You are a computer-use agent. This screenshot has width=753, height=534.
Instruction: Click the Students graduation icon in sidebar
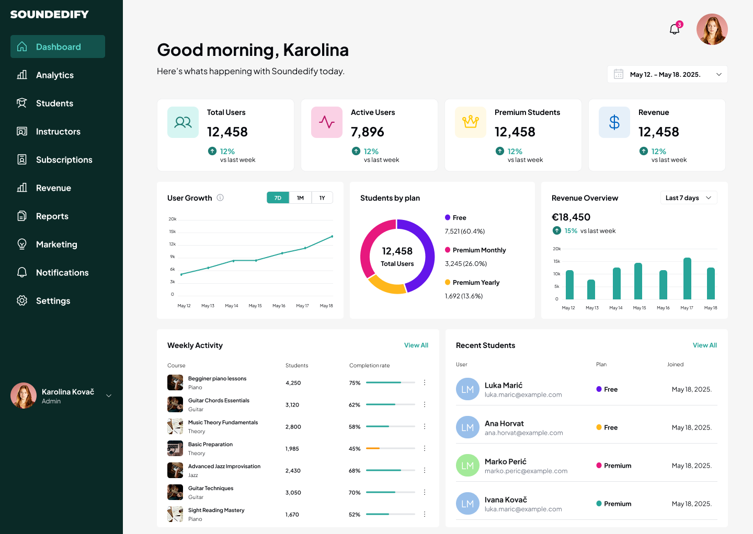(x=22, y=103)
